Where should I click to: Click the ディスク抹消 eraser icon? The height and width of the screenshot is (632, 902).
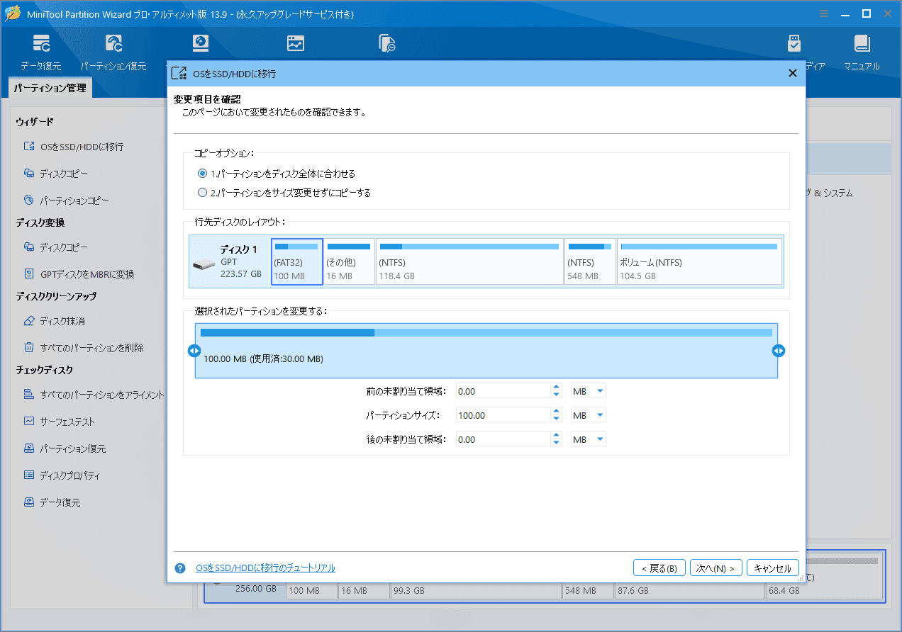[x=29, y=321]
